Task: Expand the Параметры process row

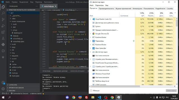Action: (90, 41)
